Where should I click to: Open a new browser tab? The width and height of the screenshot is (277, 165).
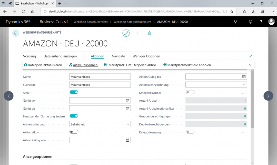click(60, 3)
